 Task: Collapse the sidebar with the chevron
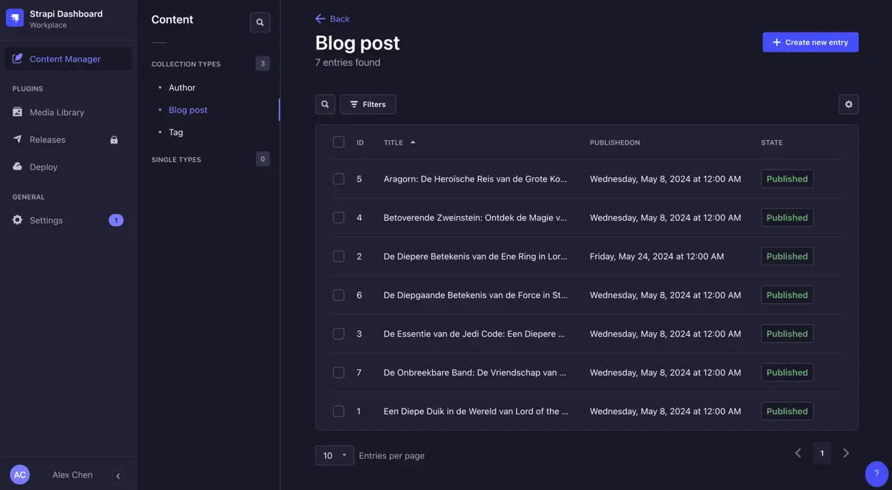click(x=118, y=475)
